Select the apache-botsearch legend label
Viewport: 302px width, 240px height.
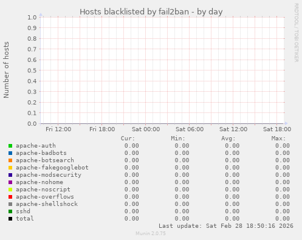click(x=45, y=160)
